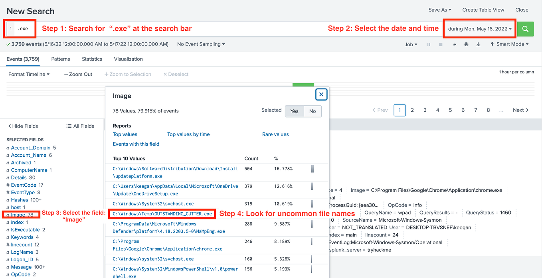Set Selected toggle to Yes
Image resolution: width=542 pixels, height=278 pixels.
click(x=294, y=111)
